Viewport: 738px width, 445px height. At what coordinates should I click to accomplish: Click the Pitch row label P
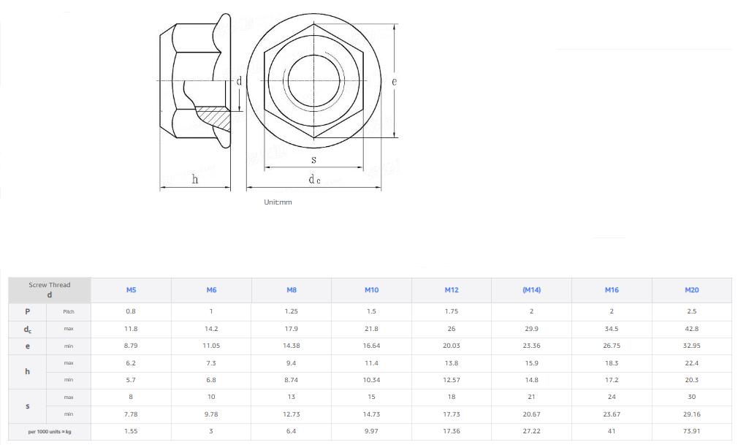[26, 311]
